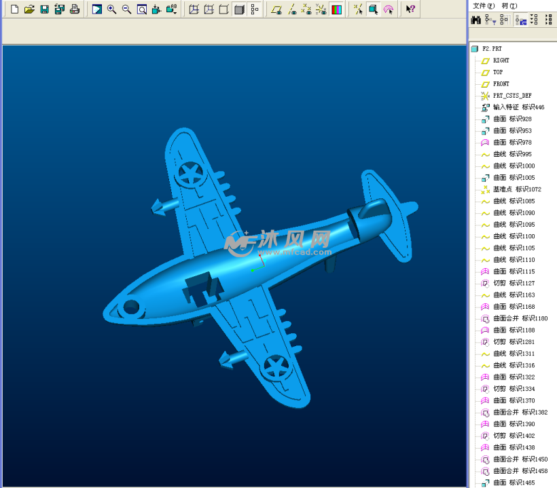
Task: Open the saved view list dropdown
Action: coord(172,10)
